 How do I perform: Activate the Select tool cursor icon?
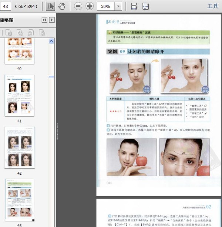pyautogui.click(x=50, y=6)
